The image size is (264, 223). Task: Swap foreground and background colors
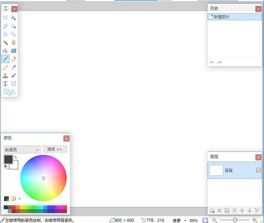15,157
